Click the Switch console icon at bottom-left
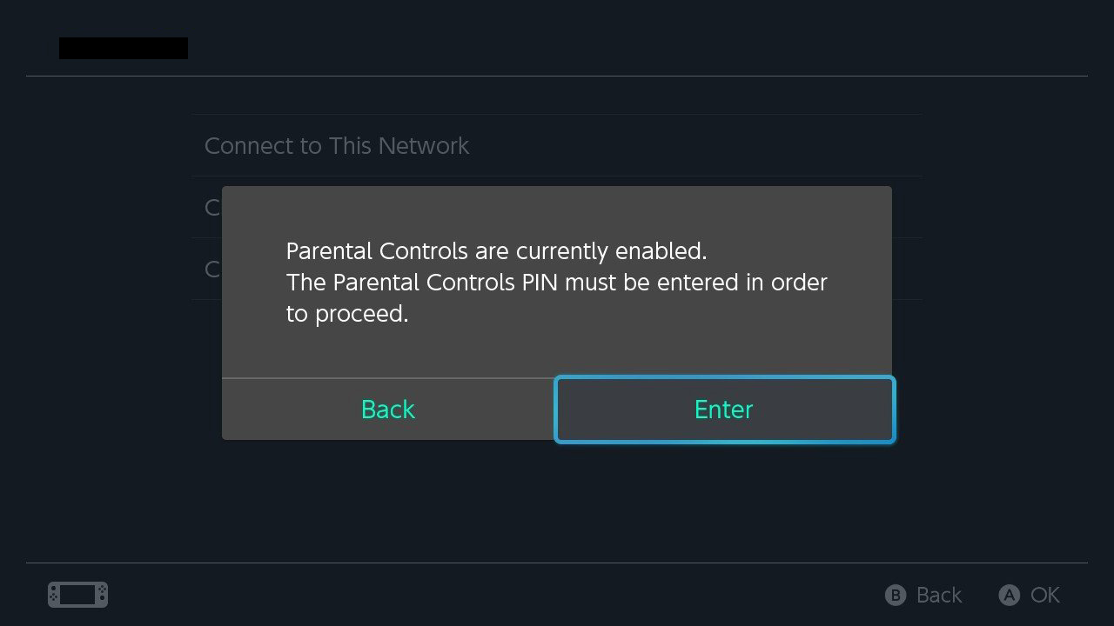The image size is (1114, 626). pos(77,595)
